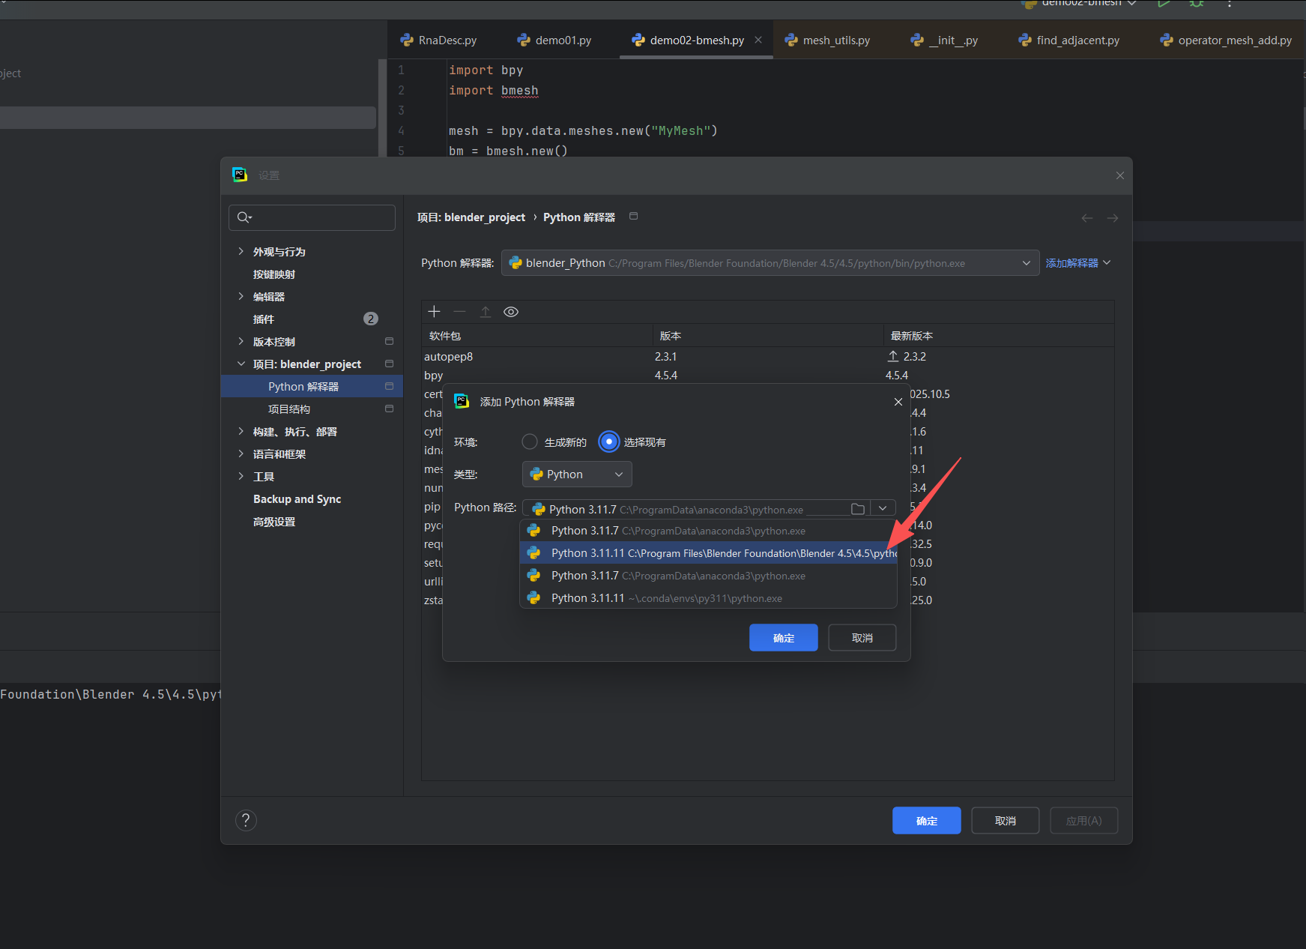Click the remove package minus icon
This screenshot has height=949, width=1306.
click(x=459, y=312)
